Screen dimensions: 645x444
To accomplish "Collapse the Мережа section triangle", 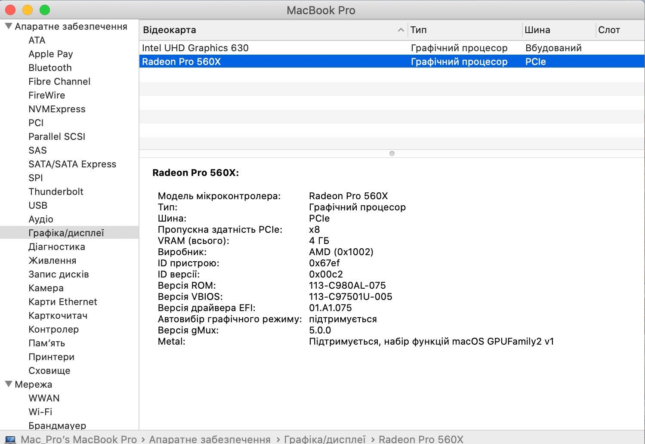I will 8,384.
